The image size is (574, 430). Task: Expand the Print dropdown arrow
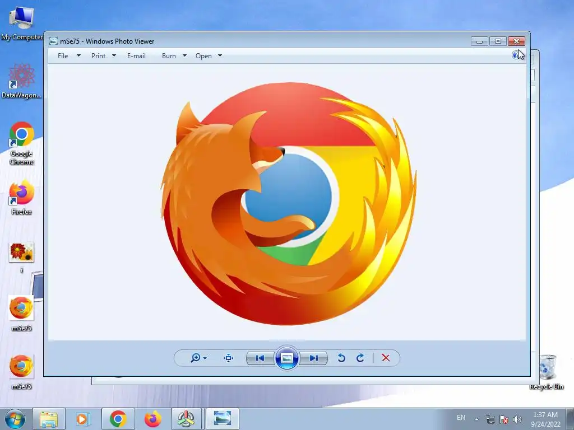[114, 55]
